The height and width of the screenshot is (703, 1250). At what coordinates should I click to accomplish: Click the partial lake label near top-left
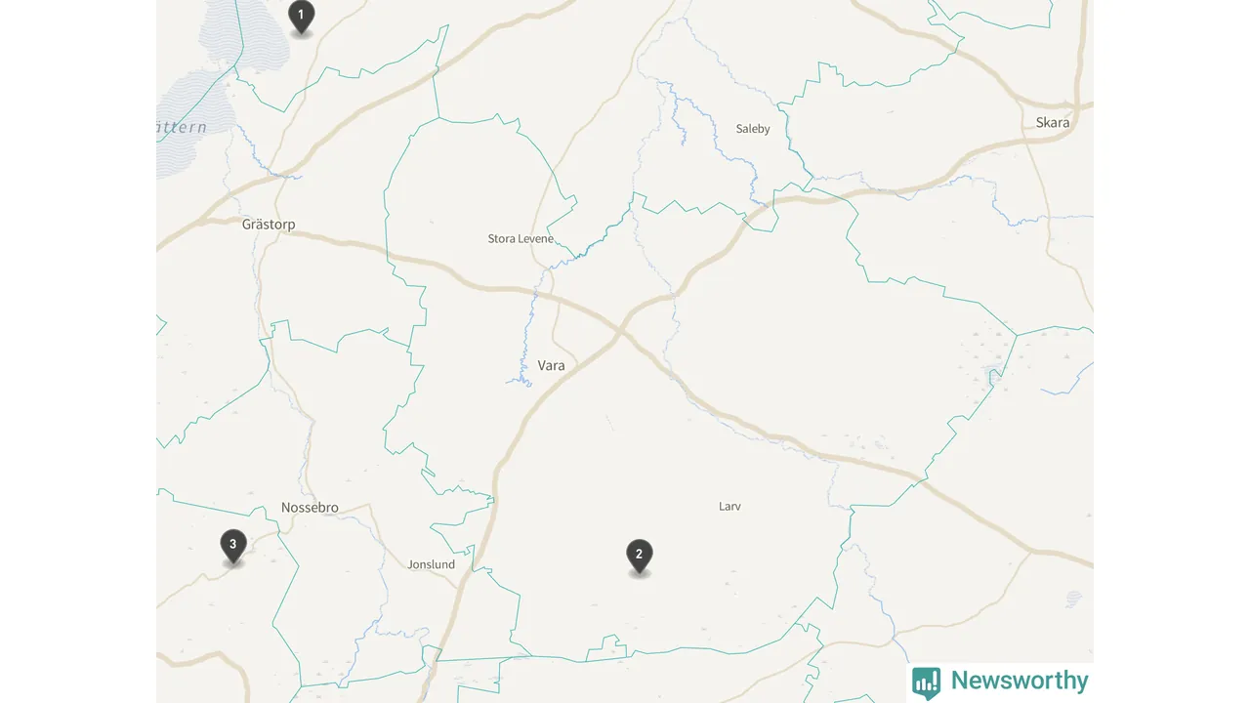[x=182, y=128]
